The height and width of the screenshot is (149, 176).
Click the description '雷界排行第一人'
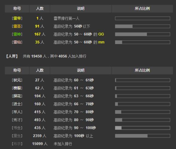pos(67,18)
